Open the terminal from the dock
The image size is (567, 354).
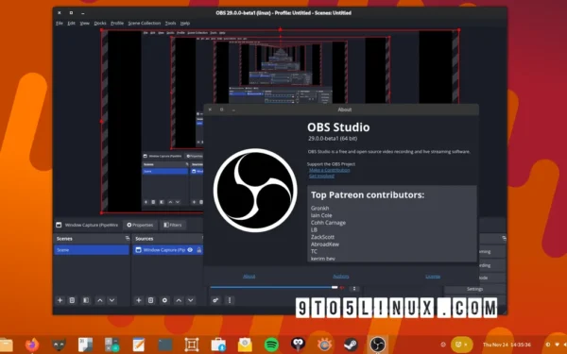(165, 345)
